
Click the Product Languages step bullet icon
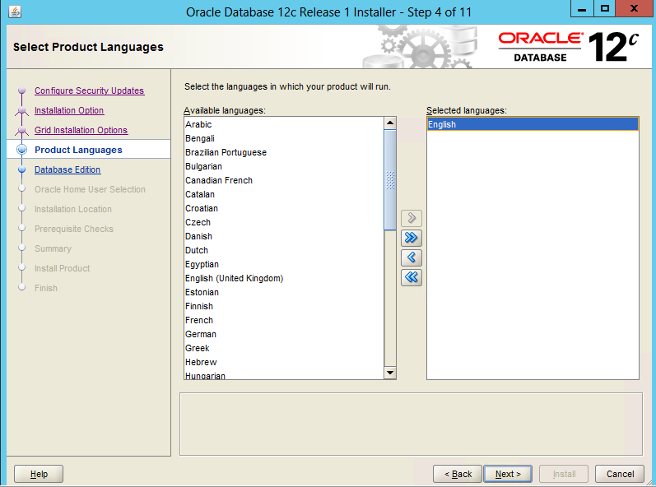pos(22,150)
